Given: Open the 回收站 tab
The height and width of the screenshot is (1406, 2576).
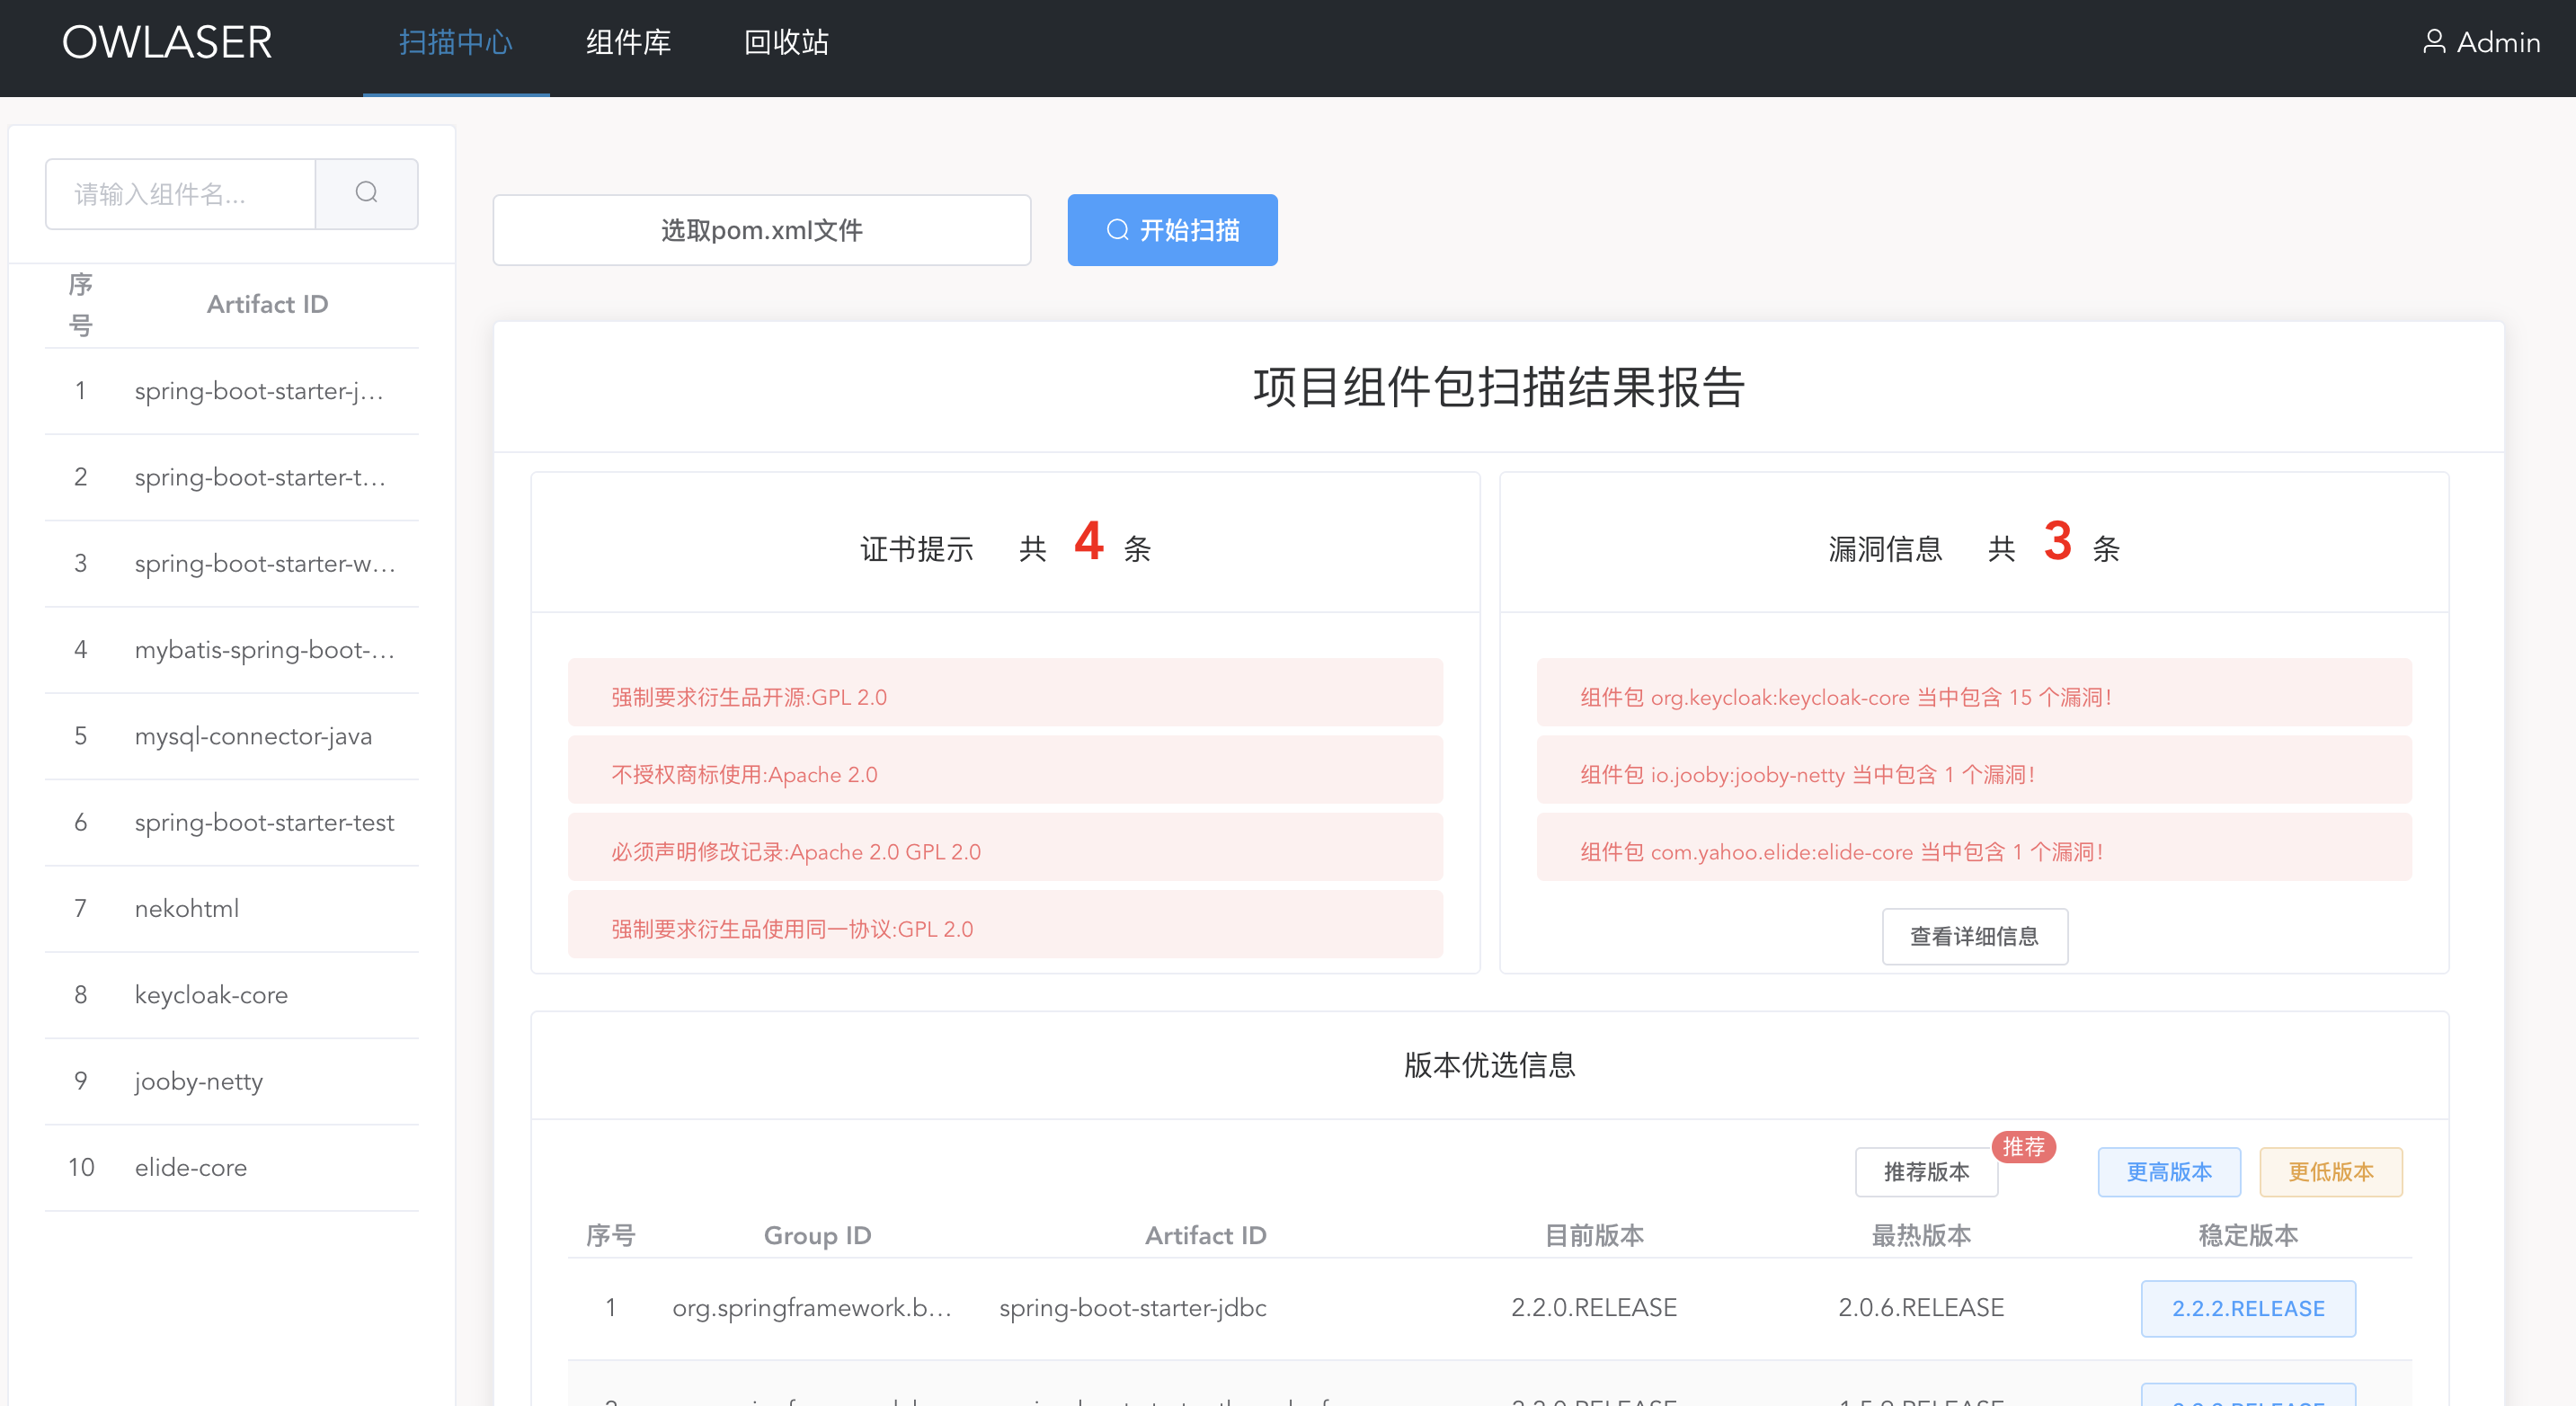Looking at the screenshot, I should coord(786,42).
